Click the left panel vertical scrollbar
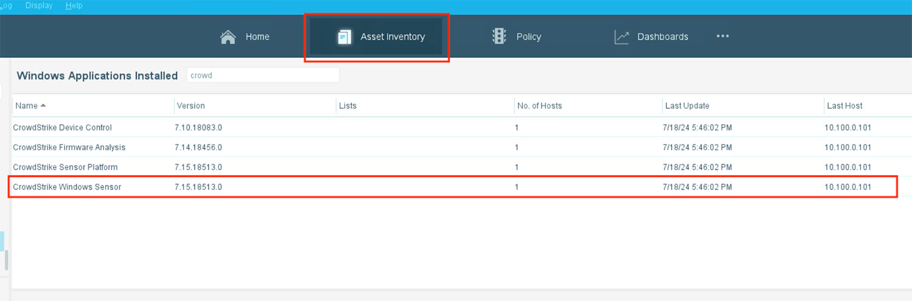This screenshot has height=301, width=912. pos(7,260)
